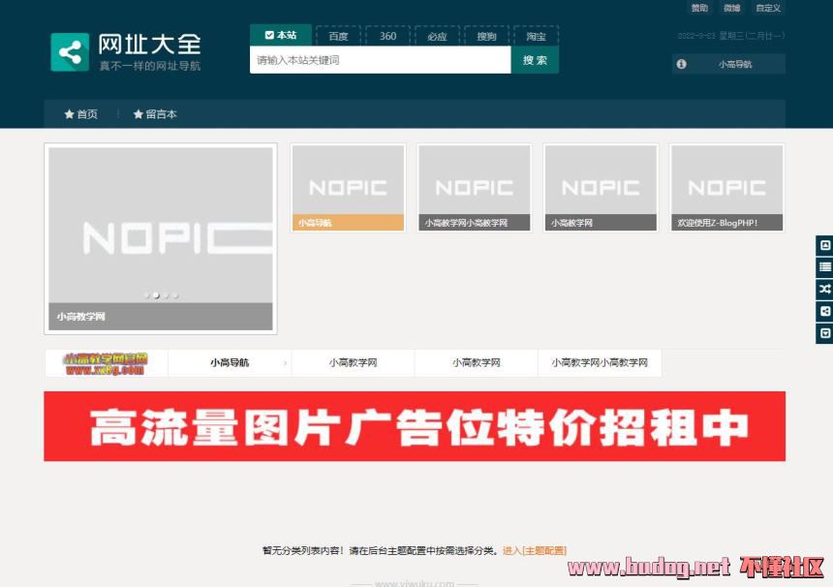Click the green share logo icon
Viewport: 833px width, 587px height.
click(70, 52)
